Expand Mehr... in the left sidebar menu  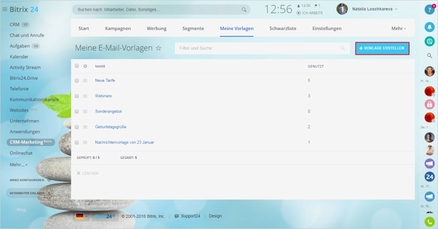click(19, 165)
